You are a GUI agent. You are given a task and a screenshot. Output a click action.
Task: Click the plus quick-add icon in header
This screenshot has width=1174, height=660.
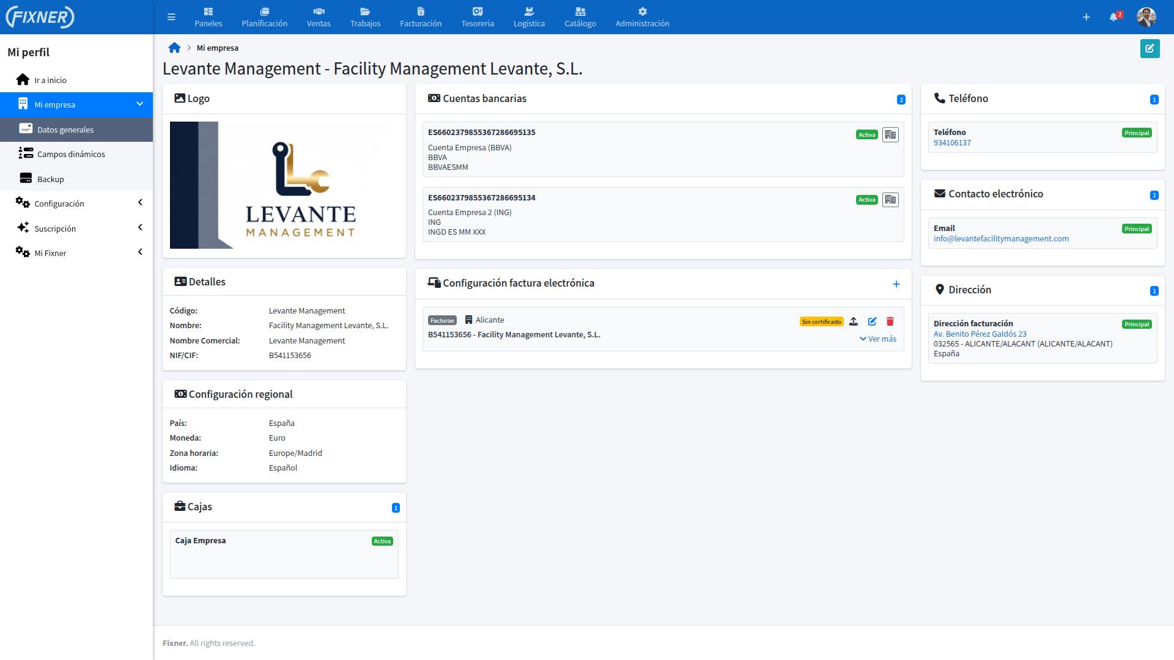[x=1086, y=17]
